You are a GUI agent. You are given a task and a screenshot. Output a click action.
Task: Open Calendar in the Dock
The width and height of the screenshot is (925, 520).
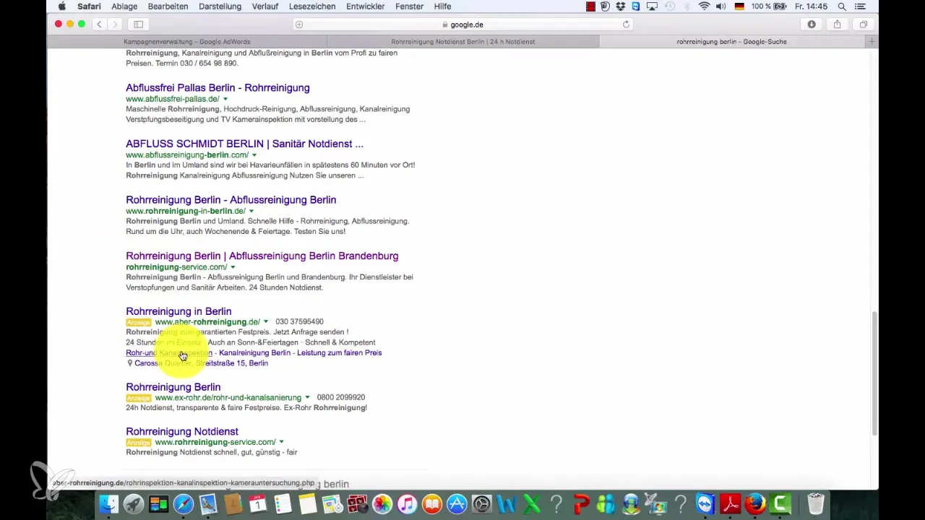coord(258,503)
